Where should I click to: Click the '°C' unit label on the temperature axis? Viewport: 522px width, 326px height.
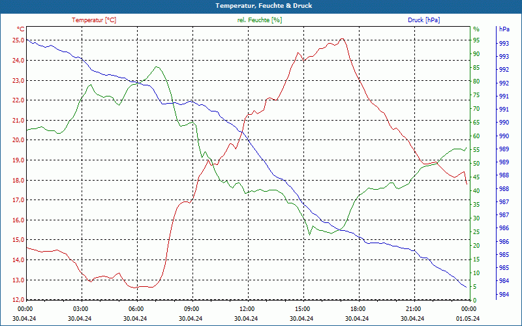[x=21, y=29]
